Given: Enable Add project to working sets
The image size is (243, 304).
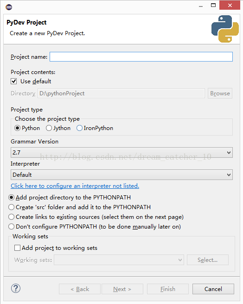Looking at the screenshot, I should tap(17, 248).
